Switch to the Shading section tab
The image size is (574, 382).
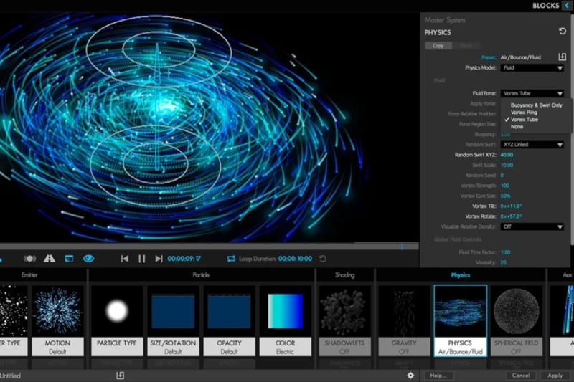tap(345, 275)
